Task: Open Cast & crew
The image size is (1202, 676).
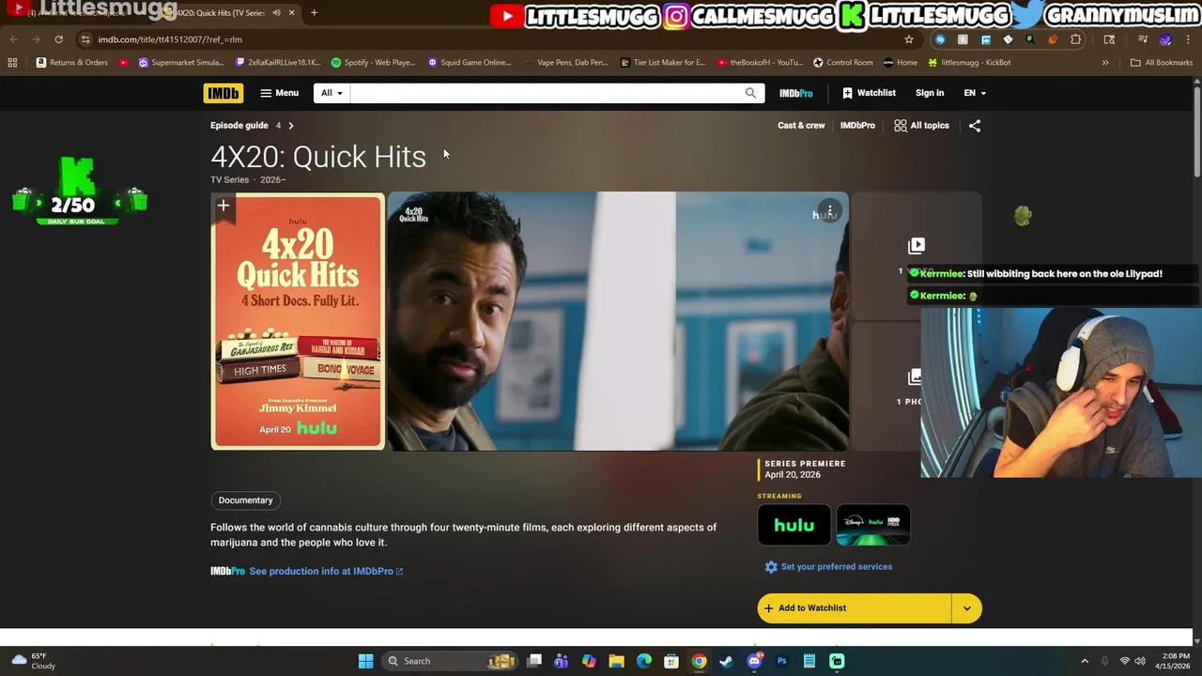Action: point(801,125)
